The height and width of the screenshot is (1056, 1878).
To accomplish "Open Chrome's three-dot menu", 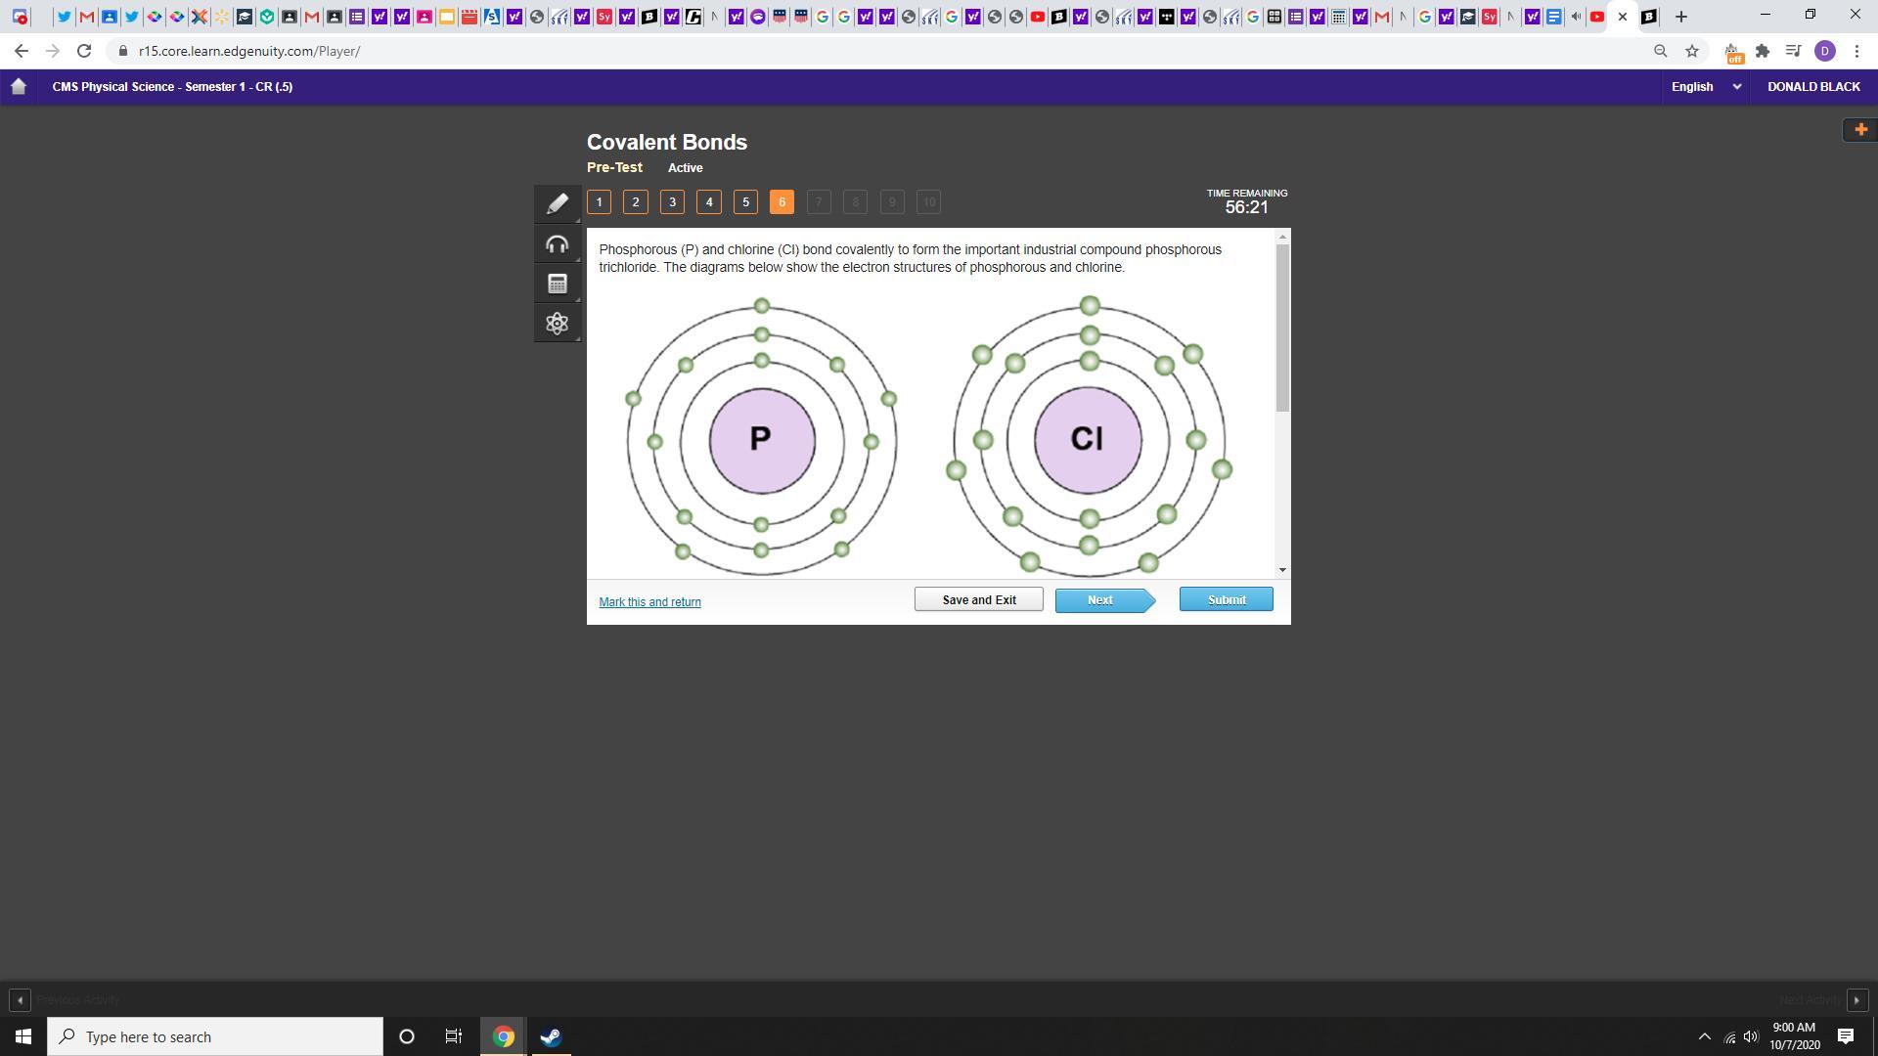I will coord(1856,51).
